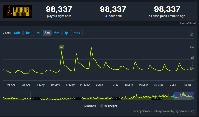Click the 16 Jun axis label
The height and width of the screenshot is (117, 199).
[129, 85]
